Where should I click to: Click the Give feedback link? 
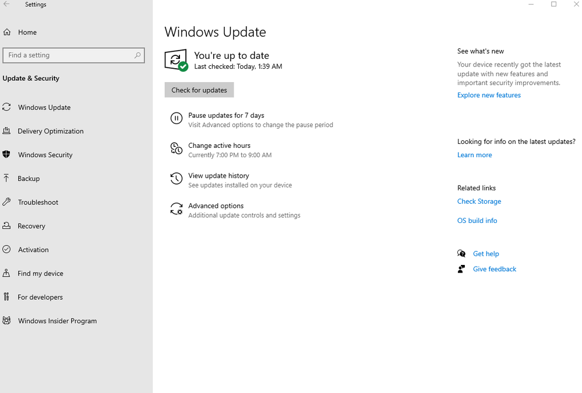(x=495, y=269)
